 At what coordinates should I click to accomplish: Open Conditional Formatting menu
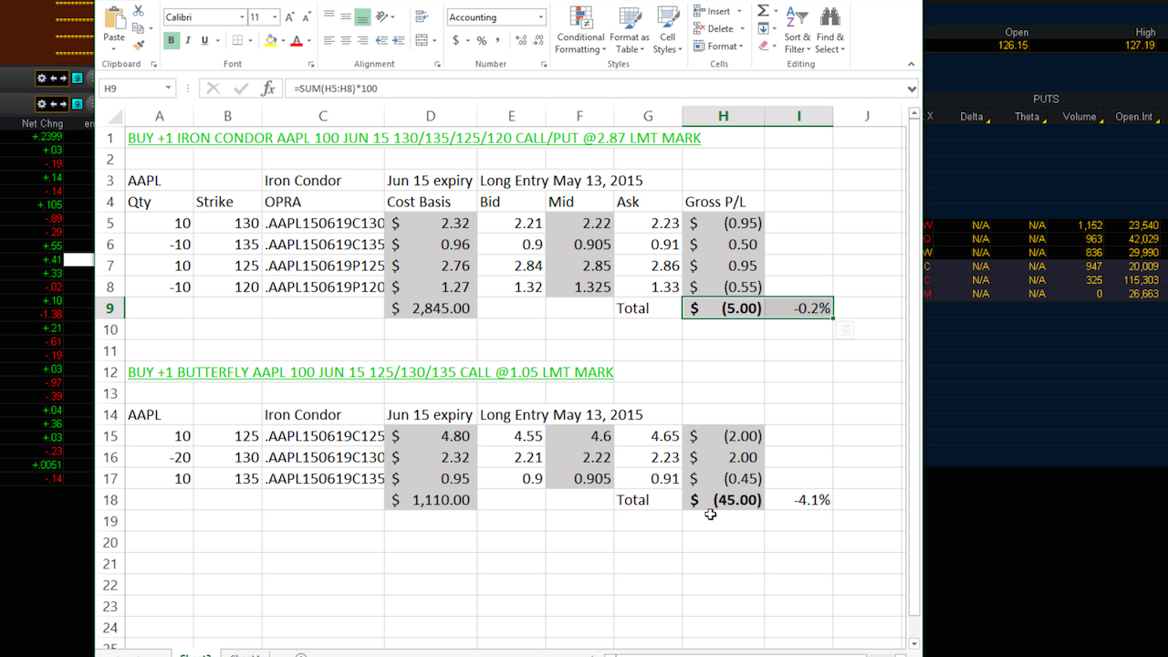(x=580, y=30)
